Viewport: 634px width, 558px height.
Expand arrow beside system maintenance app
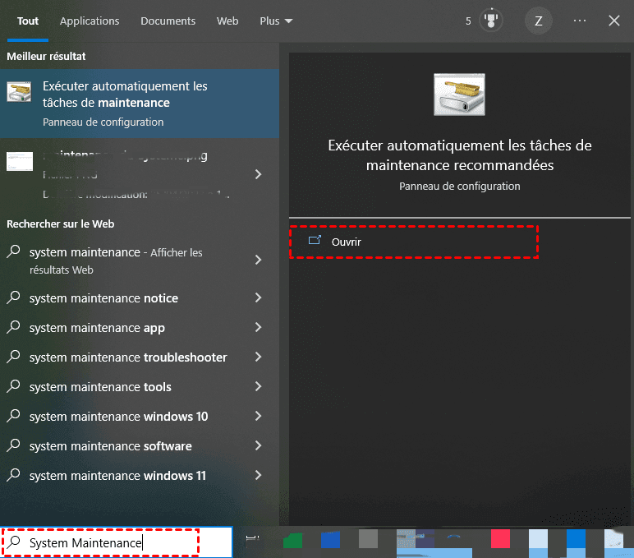tap(258, 327)
